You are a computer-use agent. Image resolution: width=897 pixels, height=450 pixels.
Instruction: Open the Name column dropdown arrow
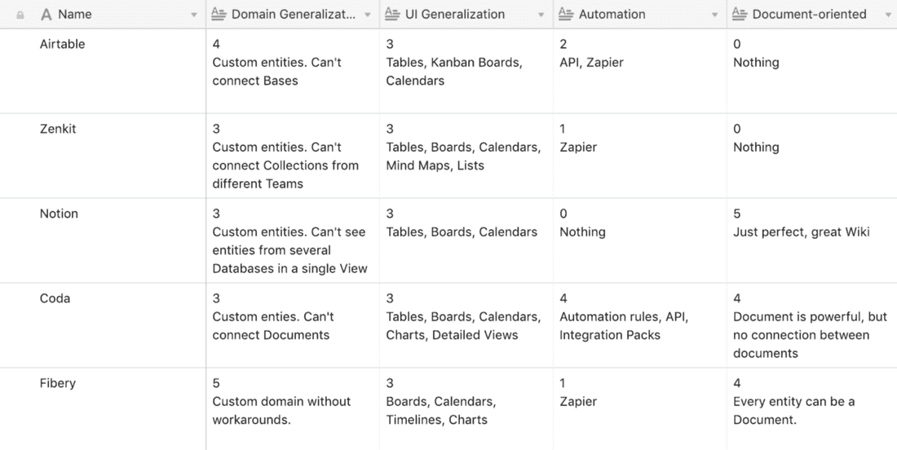click(194, 15)
